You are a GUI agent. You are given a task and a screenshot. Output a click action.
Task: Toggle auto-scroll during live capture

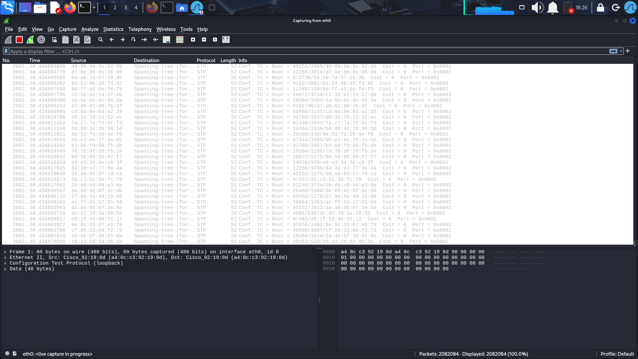point(166,40)
